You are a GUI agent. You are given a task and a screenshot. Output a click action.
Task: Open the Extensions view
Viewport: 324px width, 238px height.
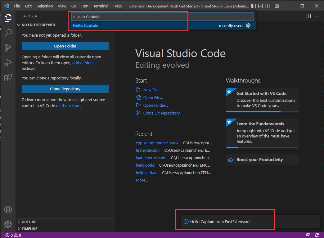click(8, 78)
